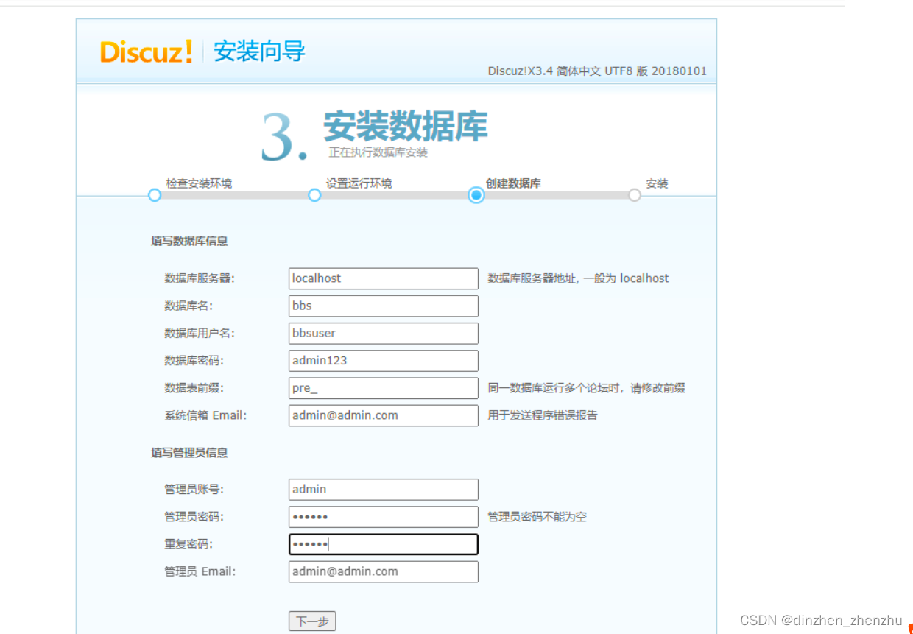Click the 数据库服务器 localhost input field
This screenshot has height=634, width=913.
click(384, 278)
